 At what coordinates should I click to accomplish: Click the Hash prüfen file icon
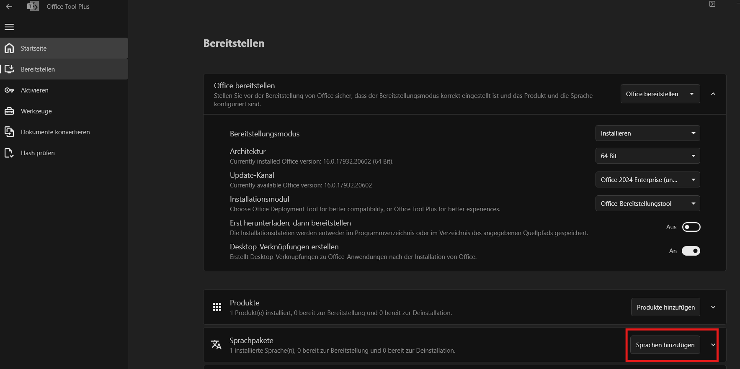[9, 153]
